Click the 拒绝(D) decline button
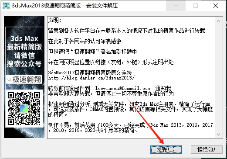 coord(207,149)
